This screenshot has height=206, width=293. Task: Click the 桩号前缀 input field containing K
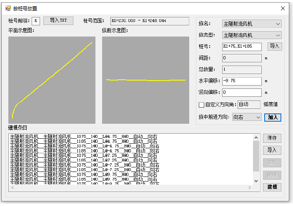[x=36, y=21]
